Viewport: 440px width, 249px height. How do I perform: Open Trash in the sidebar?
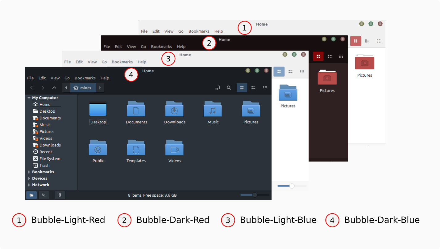41,165
